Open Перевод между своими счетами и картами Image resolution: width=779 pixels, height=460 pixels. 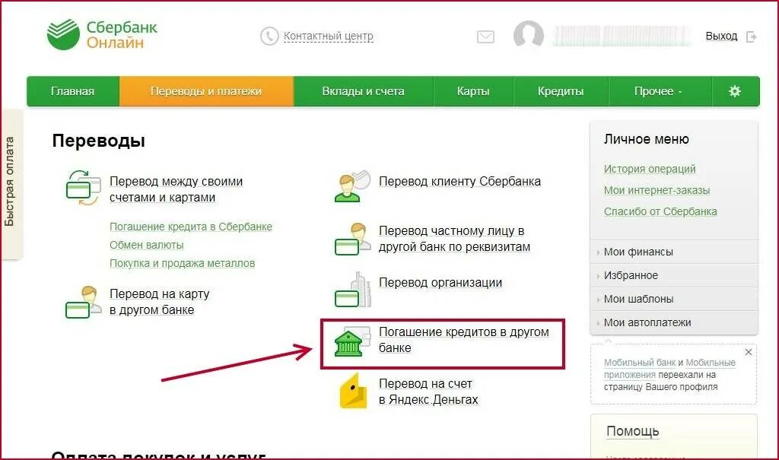[x=176, y=189]
